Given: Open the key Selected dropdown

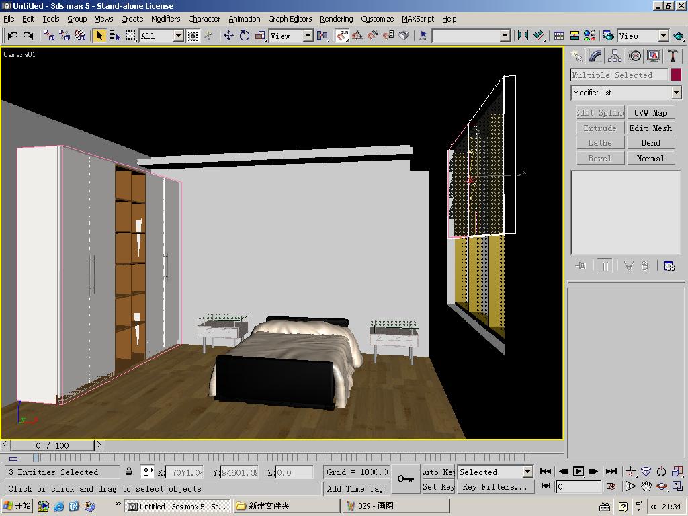Looking at the screenshot, I should pyautogui.click(x=495, y=472).
